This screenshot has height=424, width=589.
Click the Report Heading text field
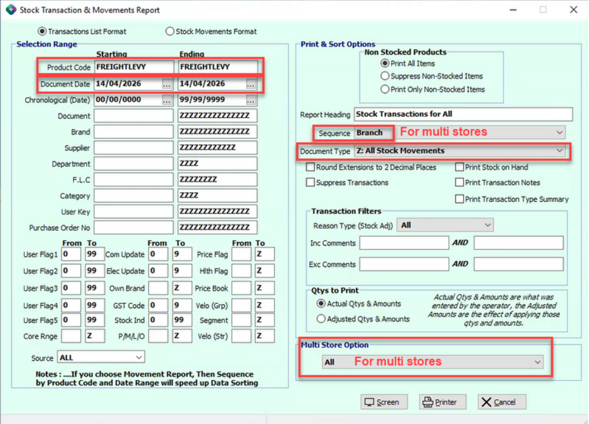(463, 114)
